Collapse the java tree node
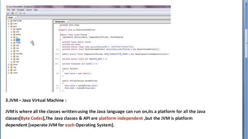The height and width of the screenshot is (139, 248). point(9,26)
